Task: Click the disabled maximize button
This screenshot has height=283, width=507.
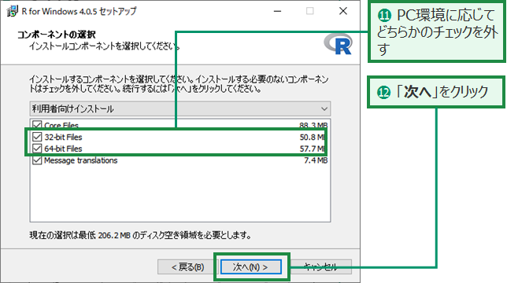Action: [309, 11]
